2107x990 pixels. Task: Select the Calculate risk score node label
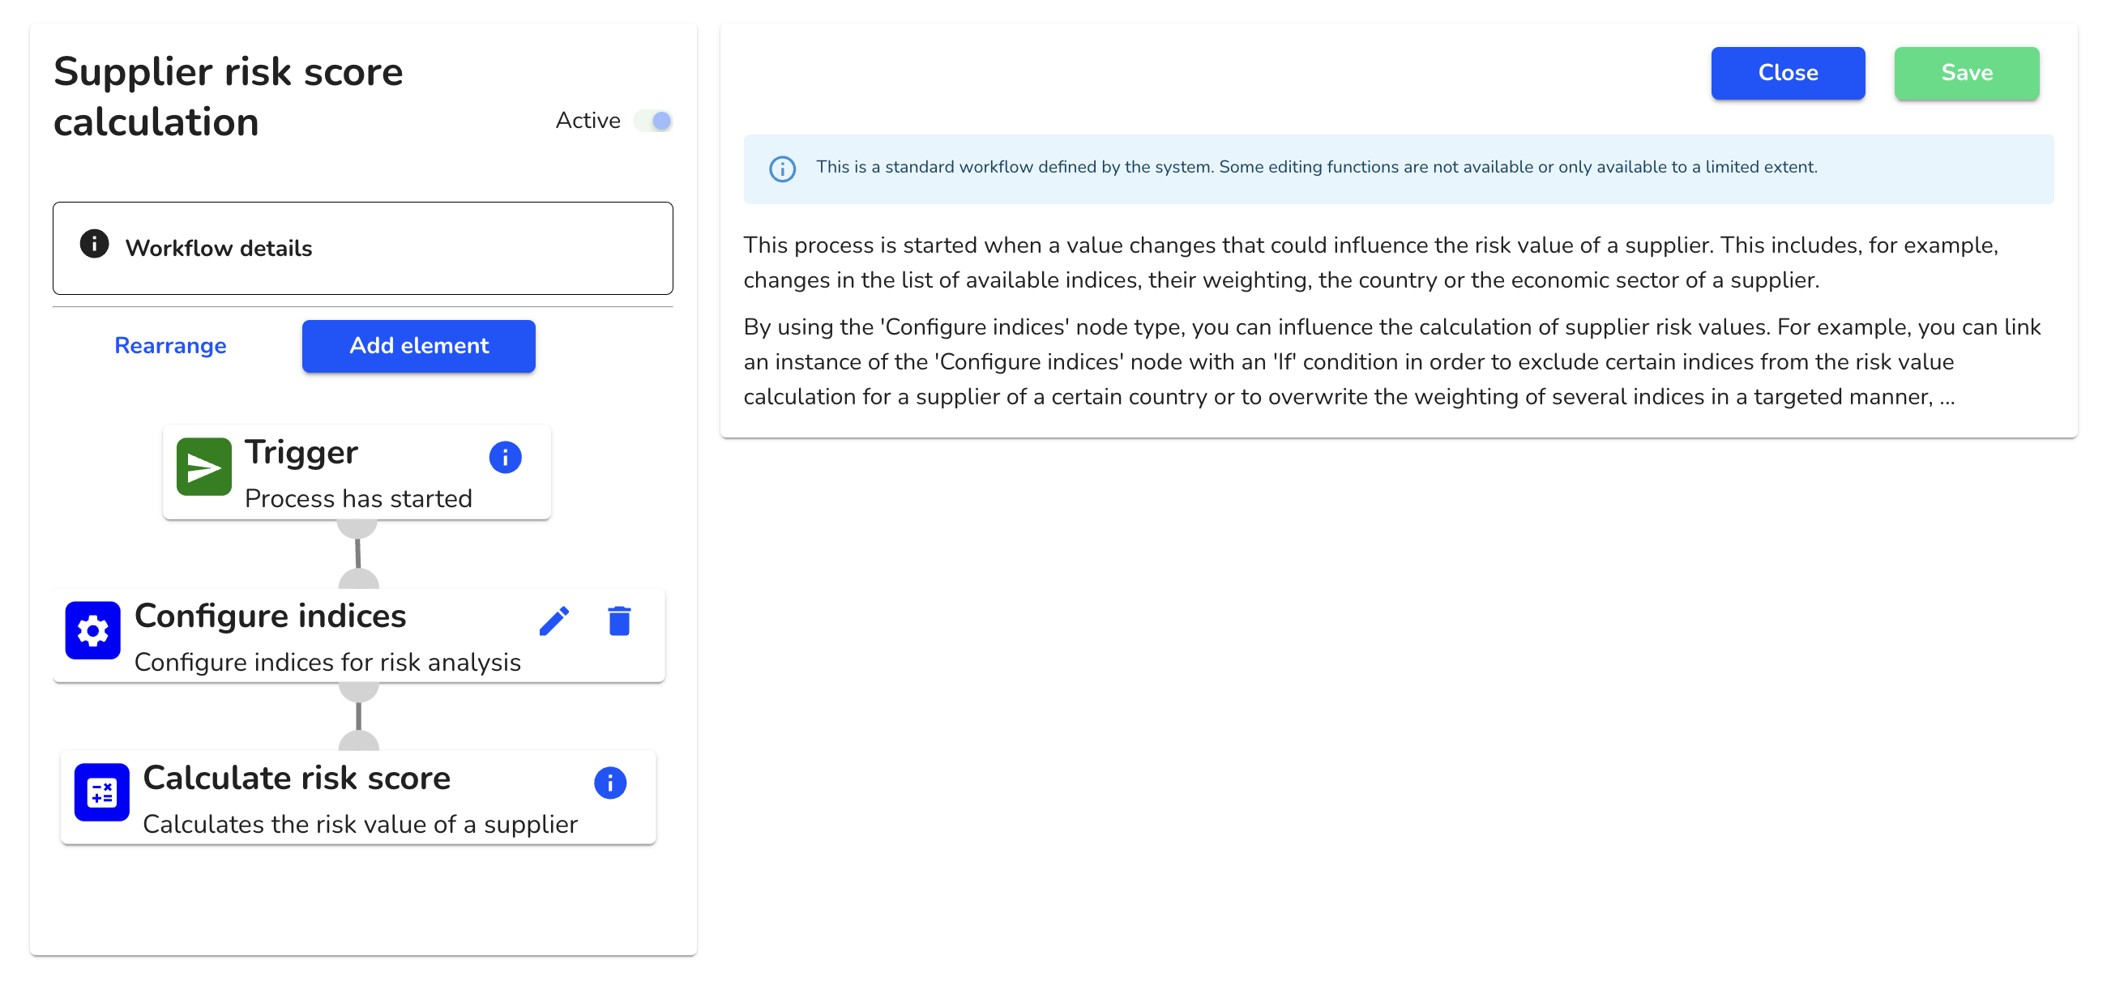(297, 779)
